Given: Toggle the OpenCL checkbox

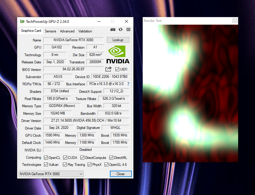Looking at the screenshot, I should pos(46,158).
